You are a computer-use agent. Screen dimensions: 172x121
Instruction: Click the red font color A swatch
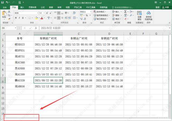(x=42, y=18)
